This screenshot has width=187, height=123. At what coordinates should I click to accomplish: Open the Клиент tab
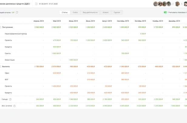(106, 12)
